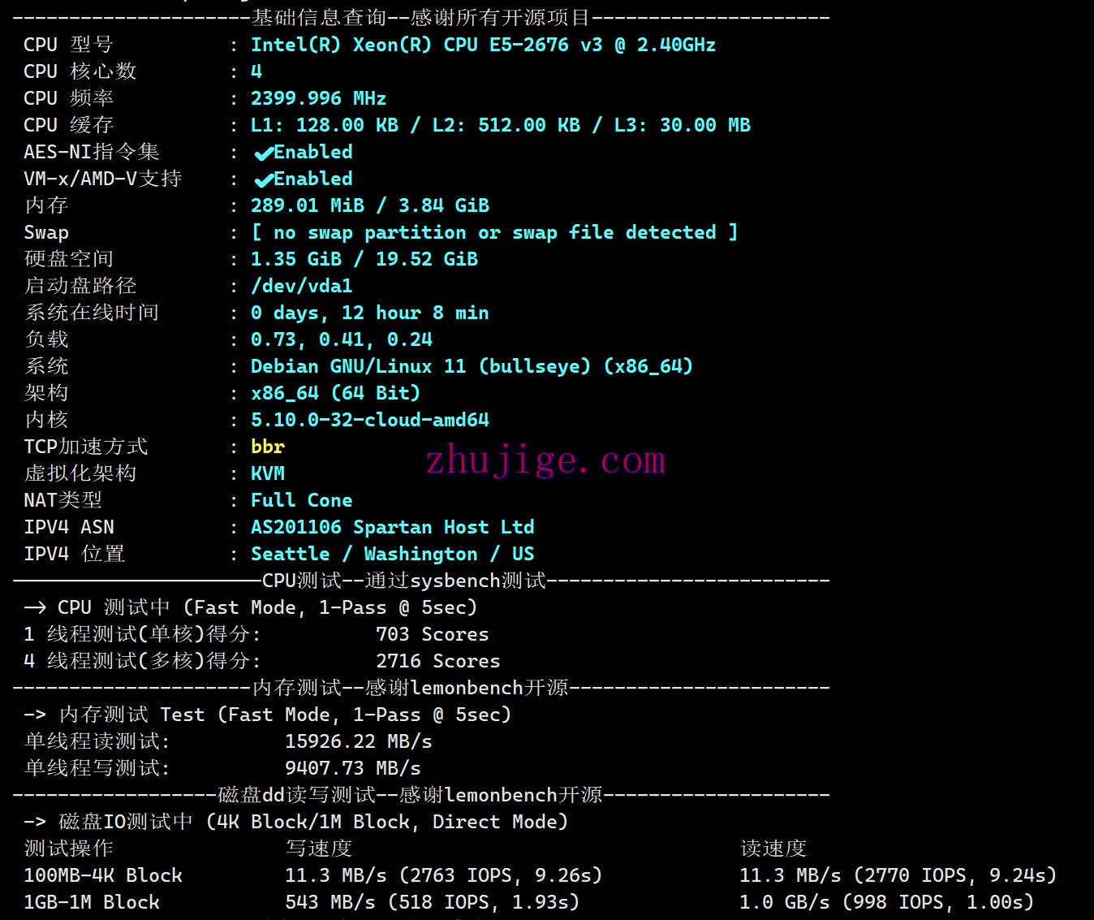The height and width of the screenshot is (920, 1094).
Task: Click the VM-x/AMD-V Enabled checkmark icon
Action: (263, 179)
